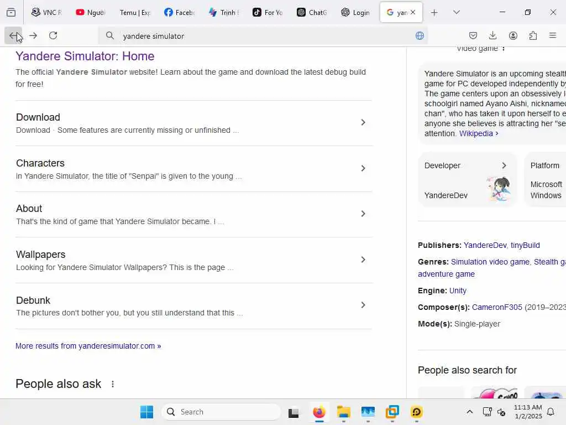566x425 pixels.
Task: Open Simulation video game genre link
Action: coord(490,262)
